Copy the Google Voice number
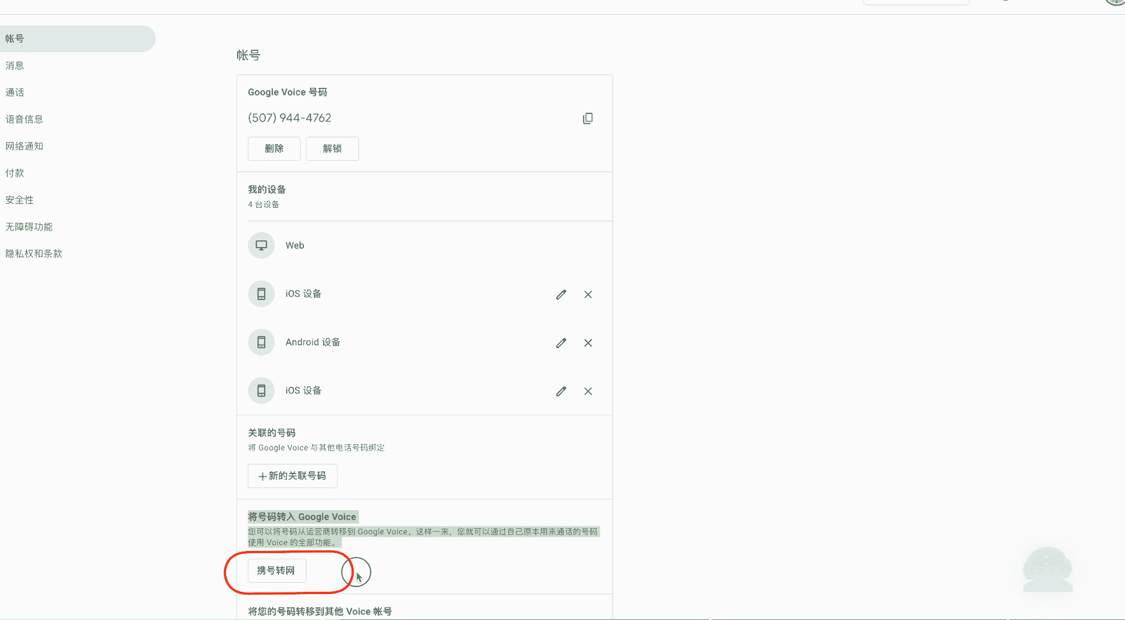The height and width of the screenshot is (620, 1125). tap(587, 118)
